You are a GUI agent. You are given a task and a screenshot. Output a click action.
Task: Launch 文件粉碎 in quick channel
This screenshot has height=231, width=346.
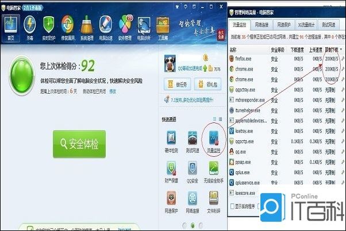pos(214,202)
